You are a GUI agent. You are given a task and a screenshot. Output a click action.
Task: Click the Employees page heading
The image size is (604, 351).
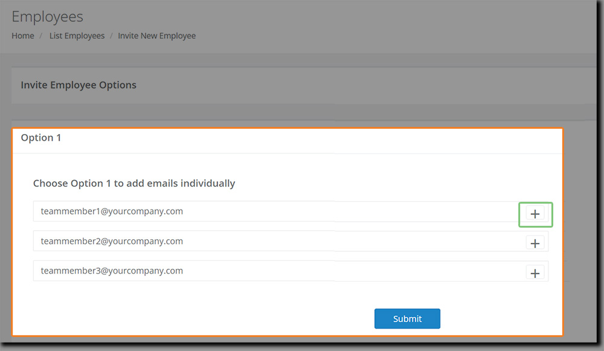pos(48,16)
